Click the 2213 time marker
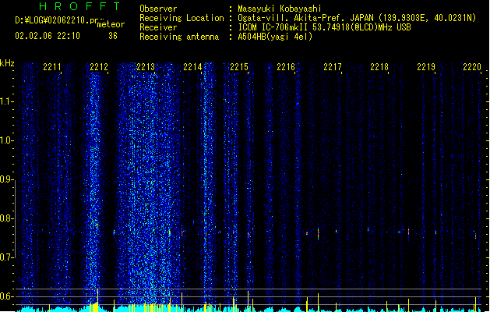The width and height of the screenshot is (490, 312). [x=146, y=67]
